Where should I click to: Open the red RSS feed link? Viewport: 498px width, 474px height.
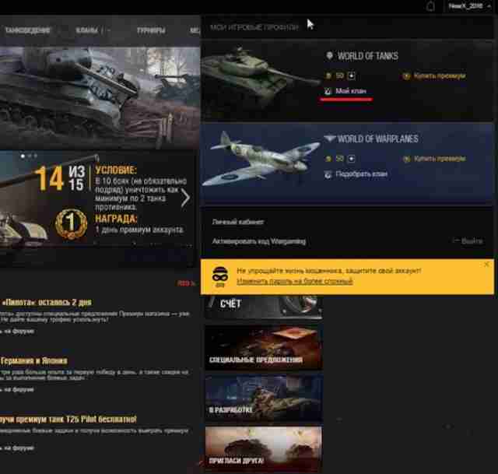coord(186,283)
